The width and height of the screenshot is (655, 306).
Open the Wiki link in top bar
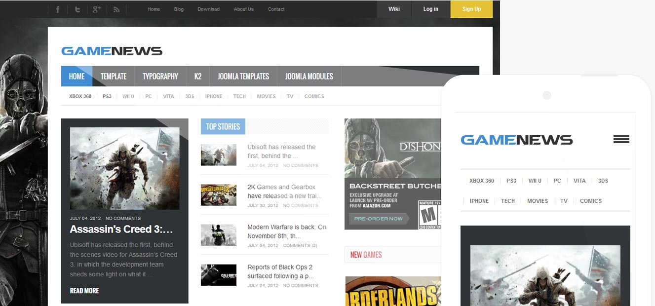(394, 9)
